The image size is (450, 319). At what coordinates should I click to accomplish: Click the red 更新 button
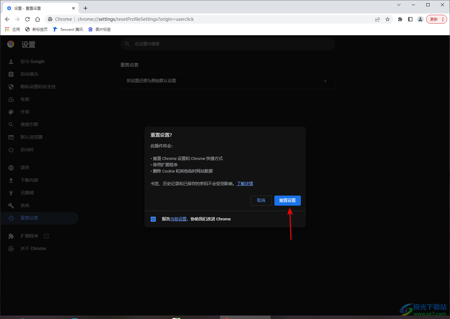pyautogui.click(x=436, y=19)
